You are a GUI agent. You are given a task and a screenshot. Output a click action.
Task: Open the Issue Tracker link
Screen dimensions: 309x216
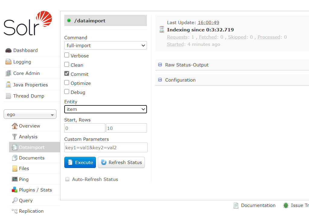(300, 205)
